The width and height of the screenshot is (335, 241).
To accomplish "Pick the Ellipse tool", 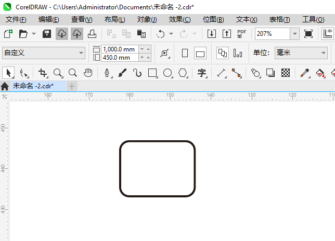I will (167, 73).
